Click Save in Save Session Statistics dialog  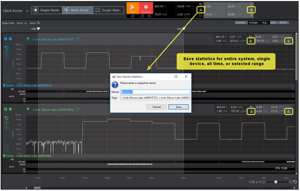(x=178, y=107)
